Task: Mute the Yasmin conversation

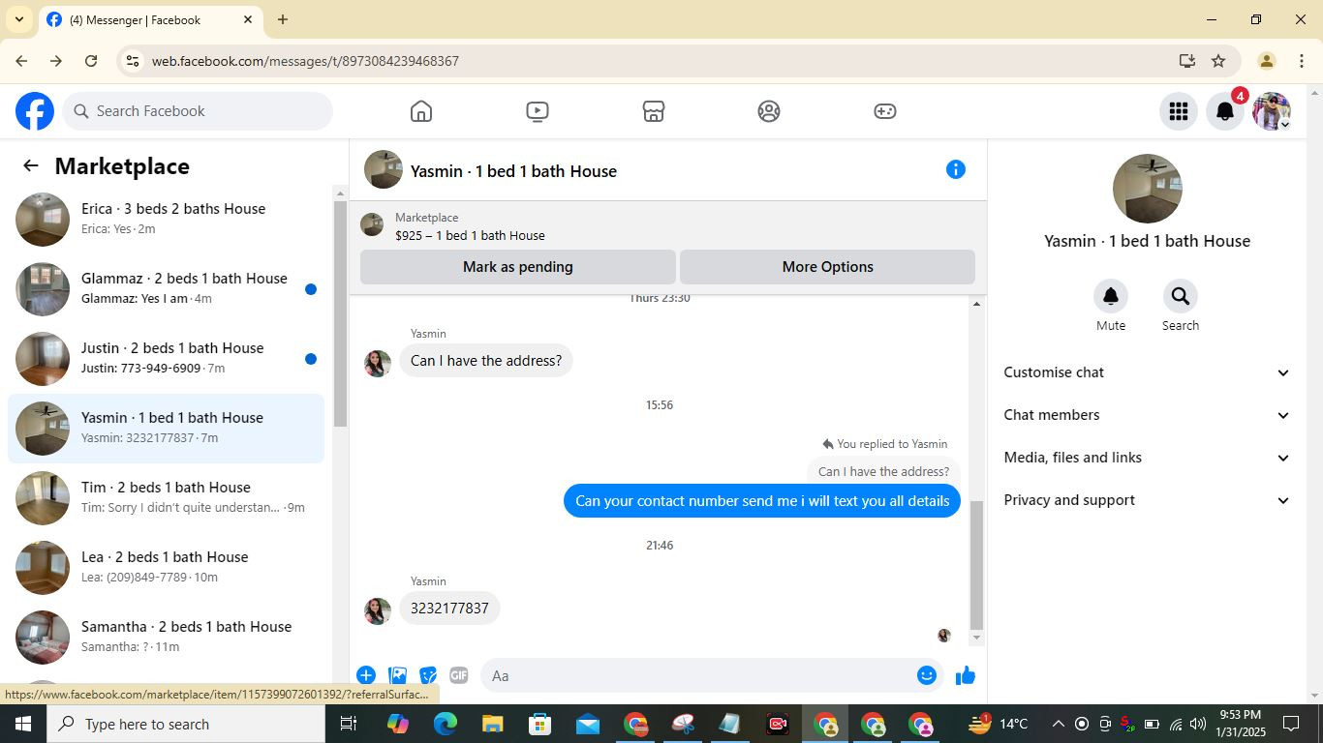Action: pos(1111,296)
